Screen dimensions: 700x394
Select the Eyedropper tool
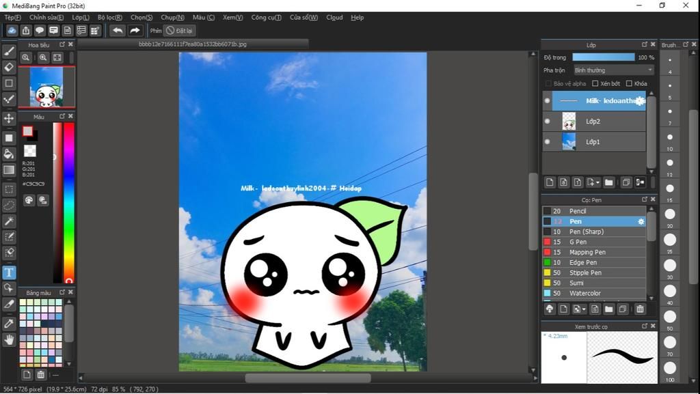point(9,324)
